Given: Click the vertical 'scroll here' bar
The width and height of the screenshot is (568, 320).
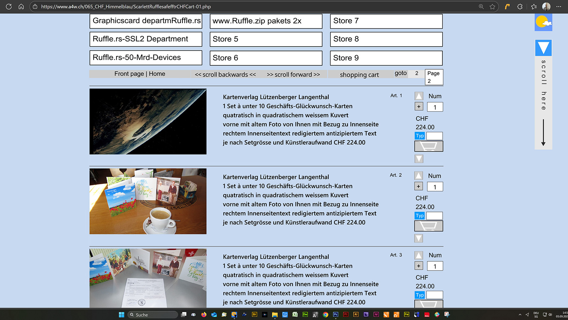Looking at the screenshot, I should [x=543, y=103].
